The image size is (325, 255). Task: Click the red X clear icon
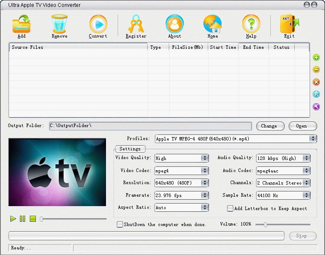[316, 82]
